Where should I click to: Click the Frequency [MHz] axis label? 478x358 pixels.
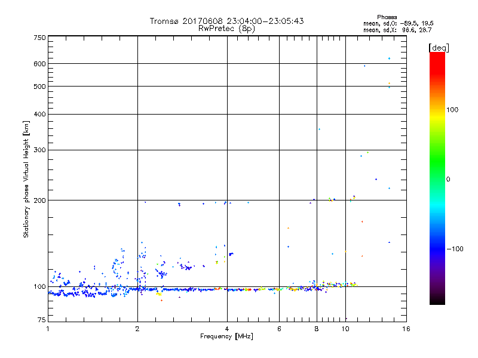pos(226,337)
